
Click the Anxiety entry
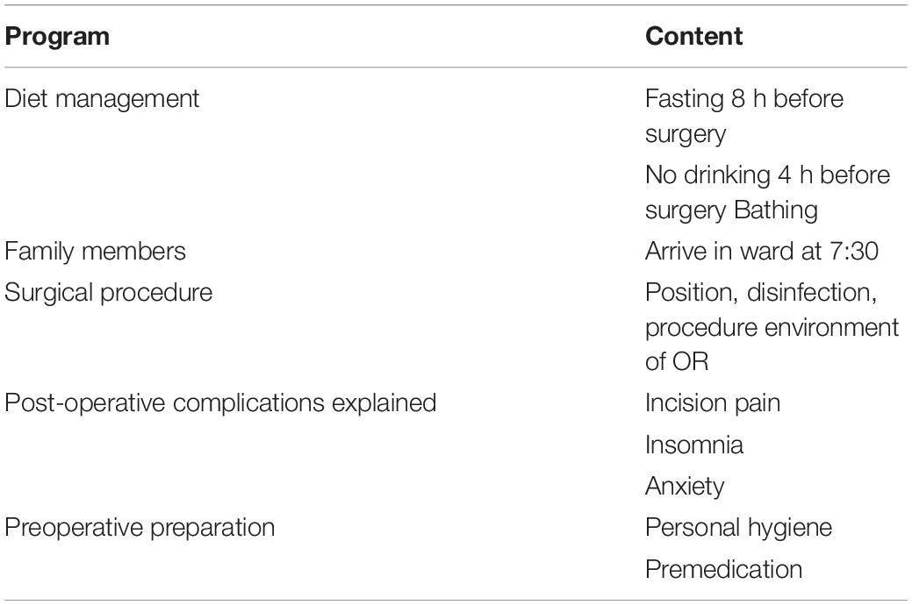pyautogui.click(x=686, y=487)
